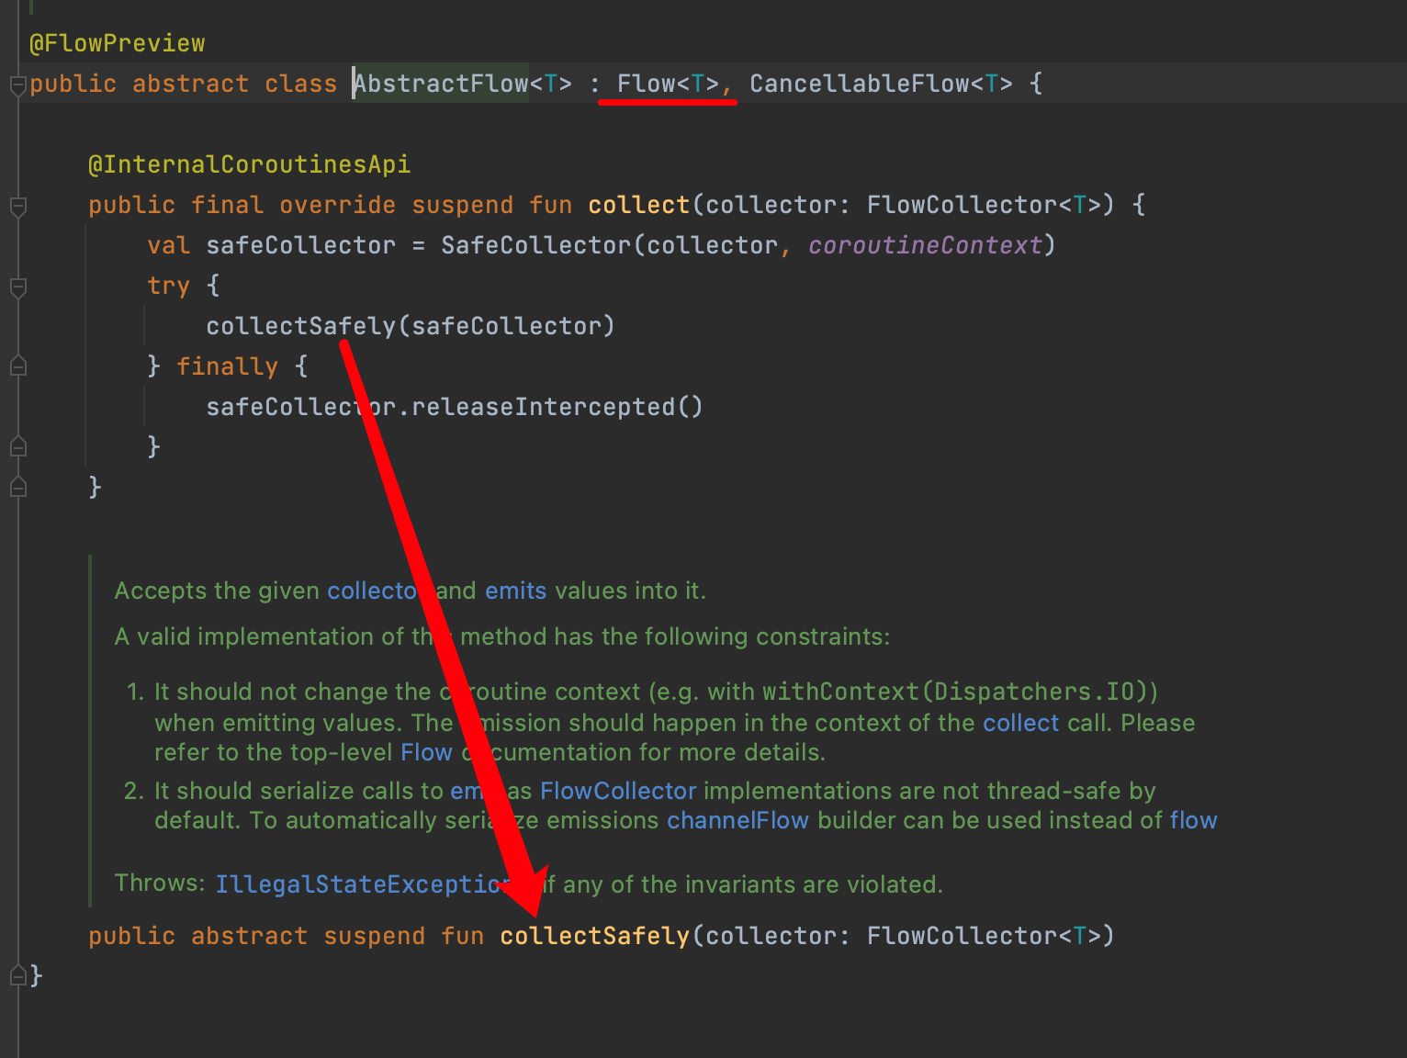Screen dimensions: 1407x1058
Task: Click fold end marker closing collect function
Action: [17, 488]
